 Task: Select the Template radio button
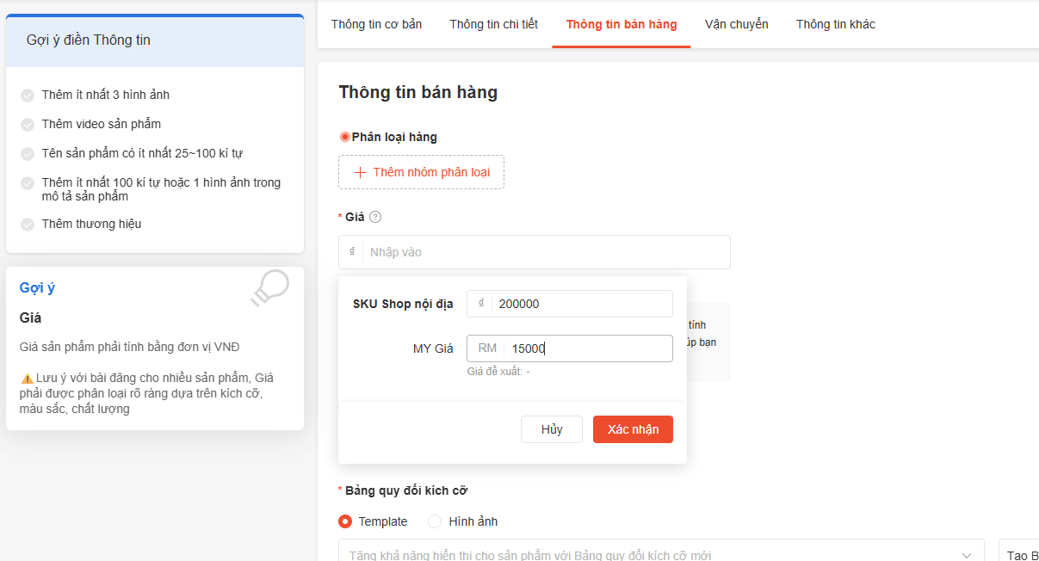tap(346, 521)
